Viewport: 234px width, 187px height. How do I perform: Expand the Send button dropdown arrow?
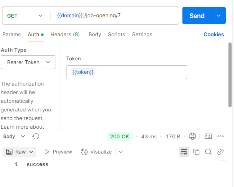tap(218, 16)
